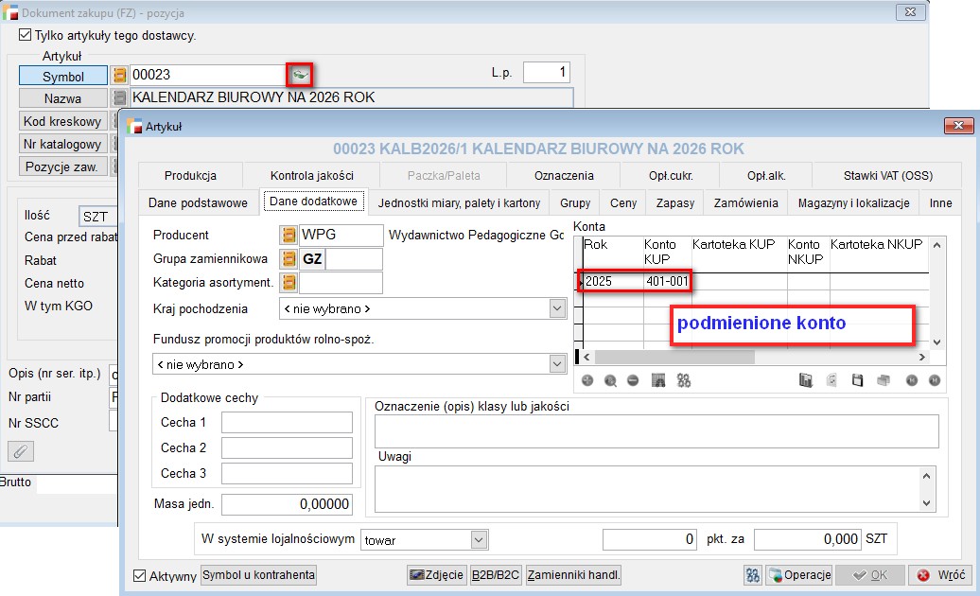Click the add record plus icon under Konta
The image size is (980, 596).
(586, 380)
